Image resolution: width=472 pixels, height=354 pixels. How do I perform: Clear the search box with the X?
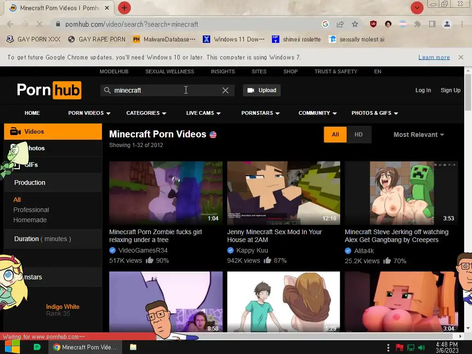click(225, 90)
